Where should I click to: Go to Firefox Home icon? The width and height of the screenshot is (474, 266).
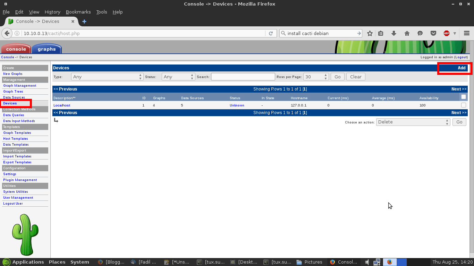point(407,33)
